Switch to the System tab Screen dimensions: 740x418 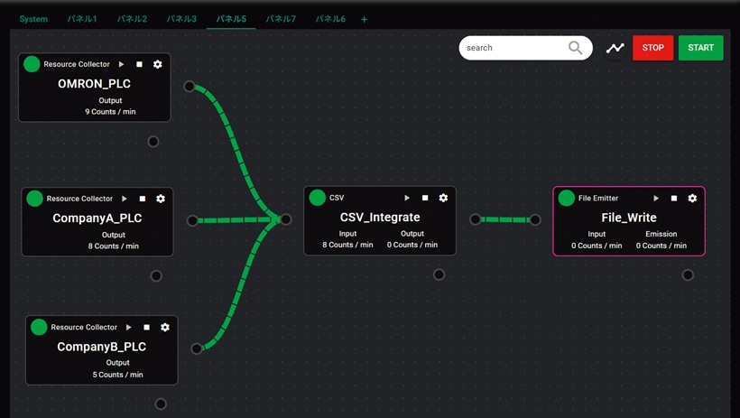tap(33, 19)
